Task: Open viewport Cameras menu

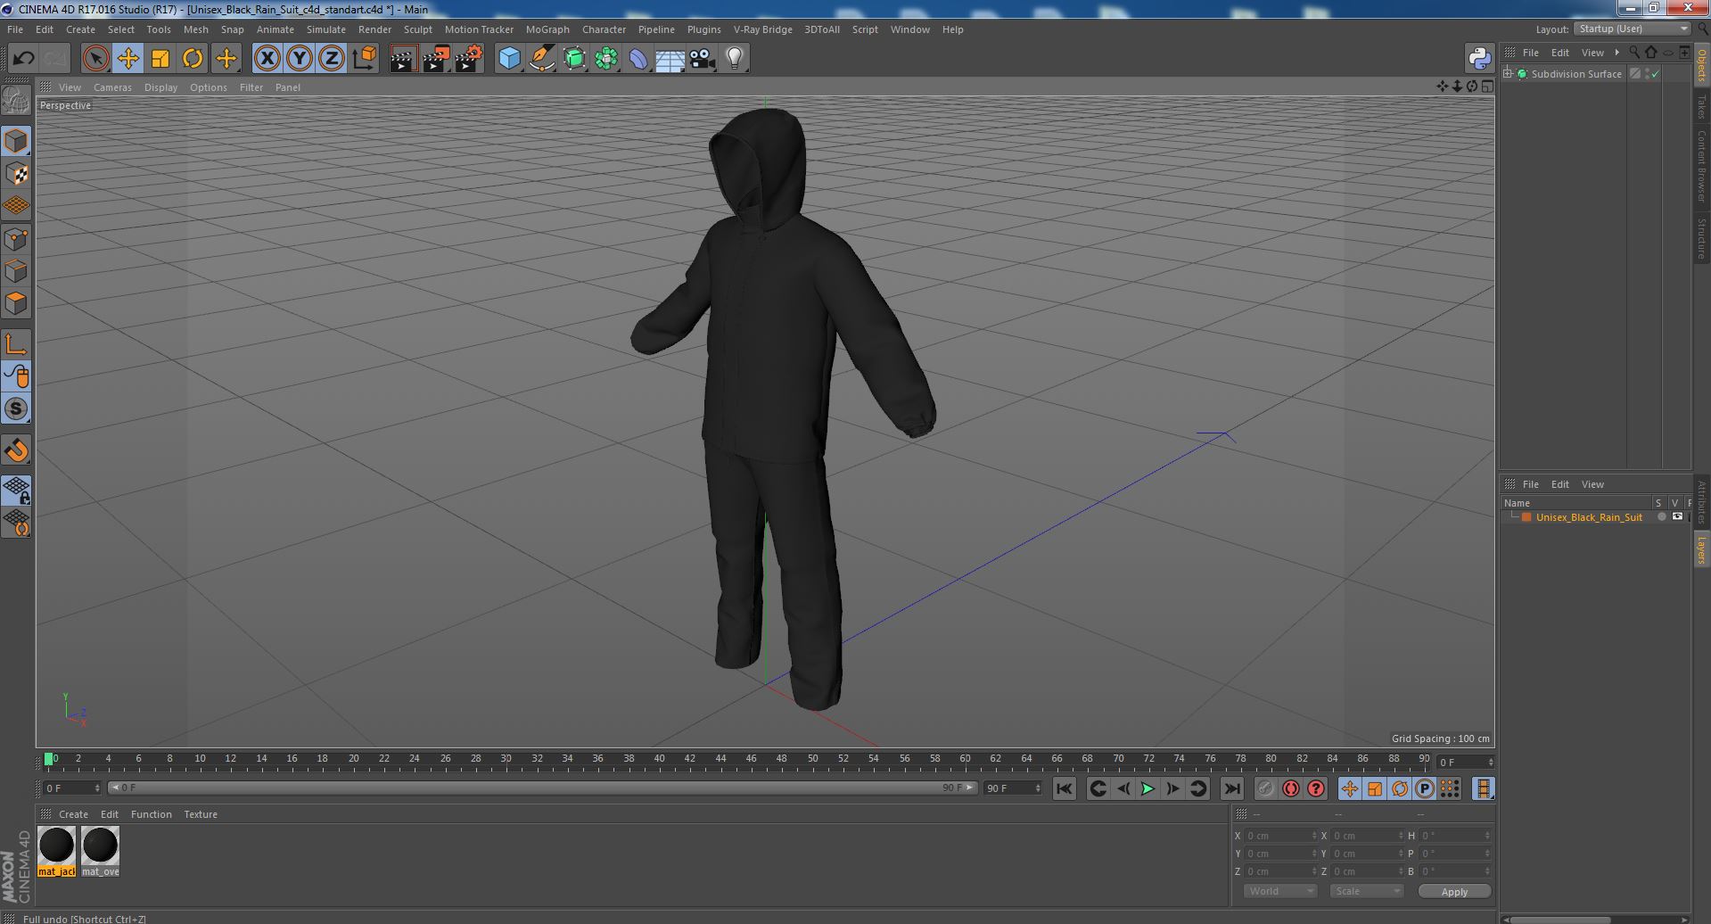Action: coord(112,87)
